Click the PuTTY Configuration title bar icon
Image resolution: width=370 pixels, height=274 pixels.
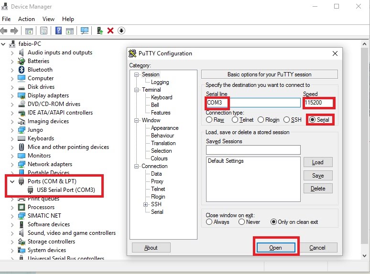(132, 53)
